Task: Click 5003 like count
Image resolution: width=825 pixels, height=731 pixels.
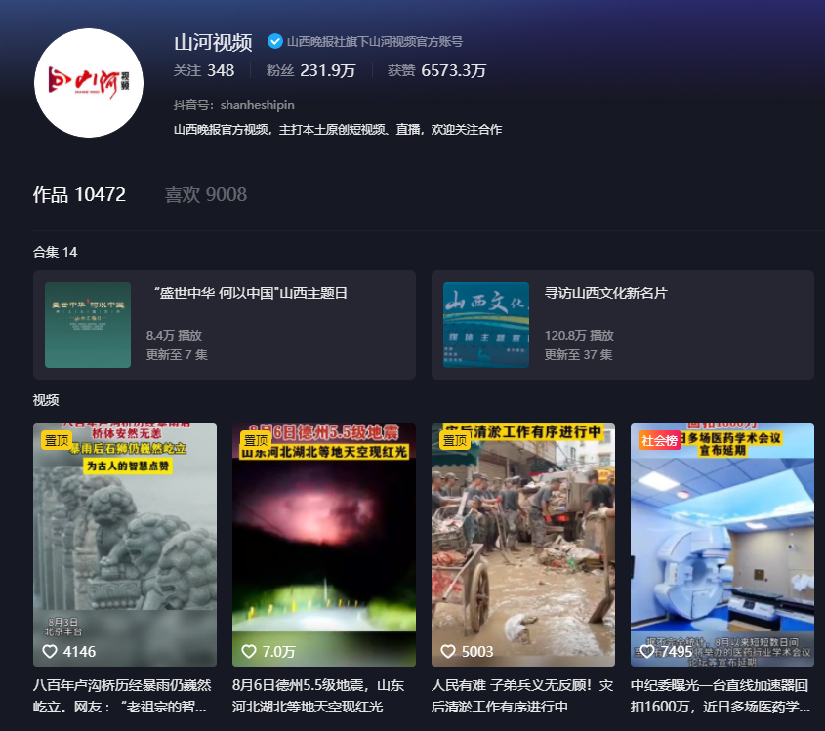Action: (x=477, y=652)
